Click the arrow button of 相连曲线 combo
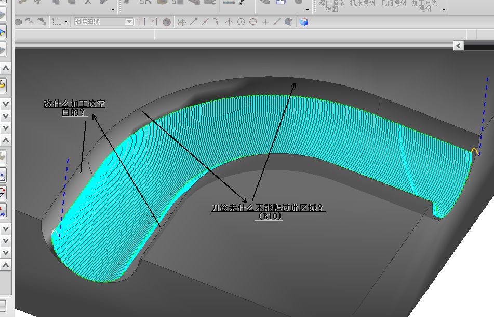Screen dimensions: 494x317 pyautogui.click(x=129, y=22)
